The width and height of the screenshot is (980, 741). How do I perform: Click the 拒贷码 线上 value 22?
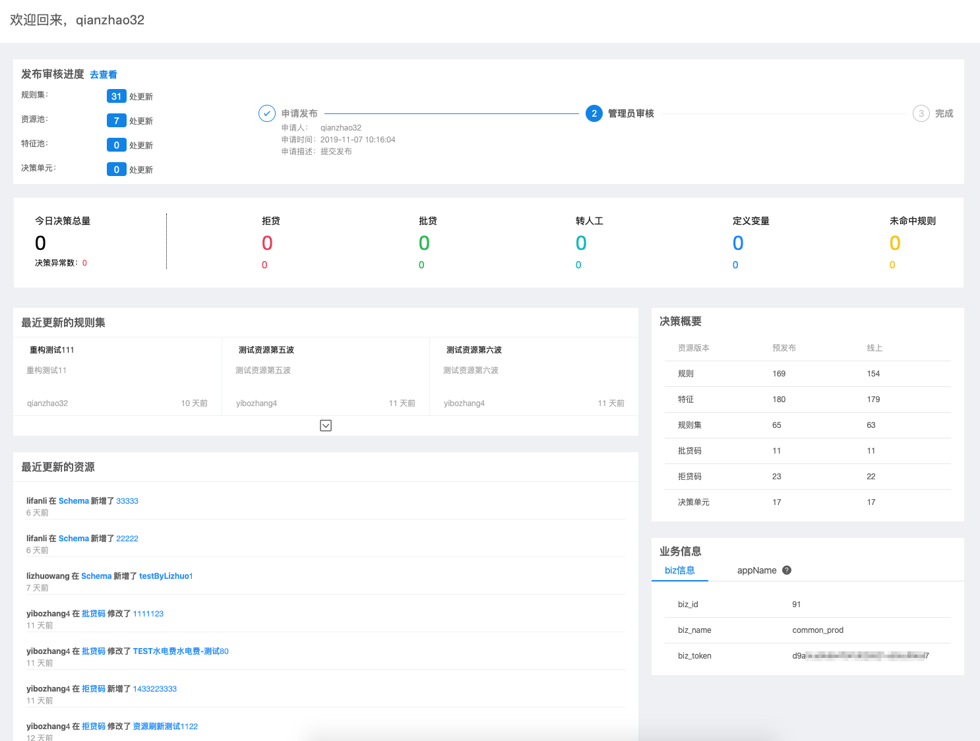point(871,477)
